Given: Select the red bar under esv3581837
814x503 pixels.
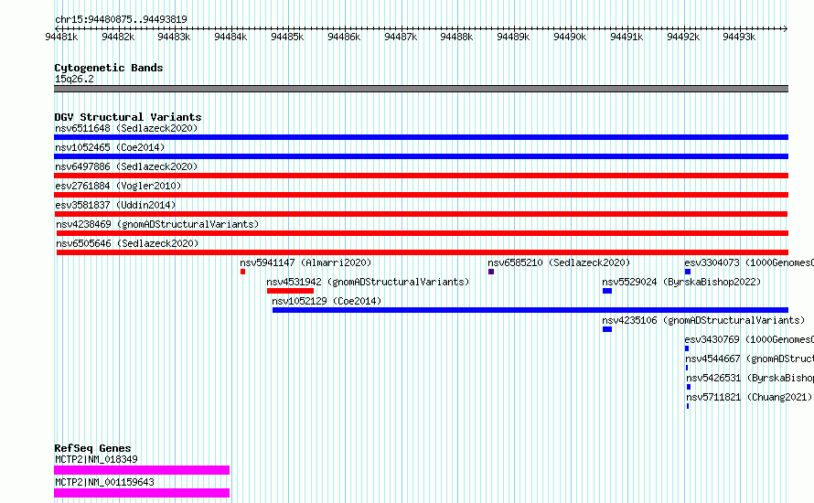Looking at the screenshot, I should (x=421, y=214).
